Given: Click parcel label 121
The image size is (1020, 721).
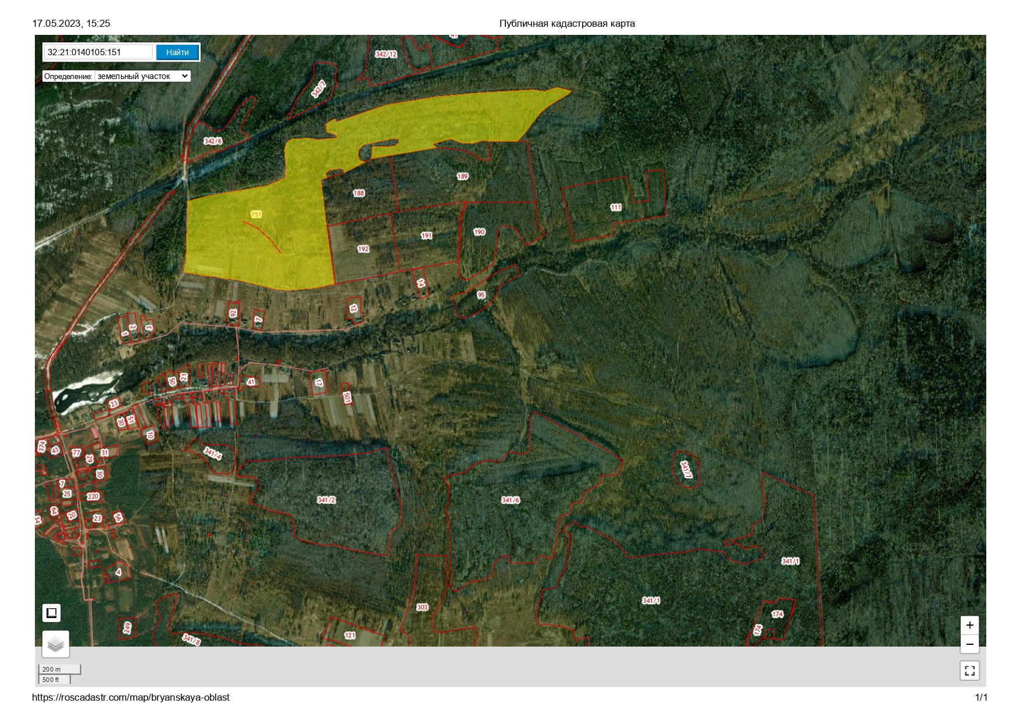Looking at the screenshot, I should click(349, 636).
